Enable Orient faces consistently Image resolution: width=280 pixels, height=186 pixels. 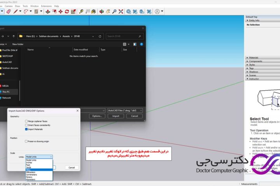[x=26, y=125]
